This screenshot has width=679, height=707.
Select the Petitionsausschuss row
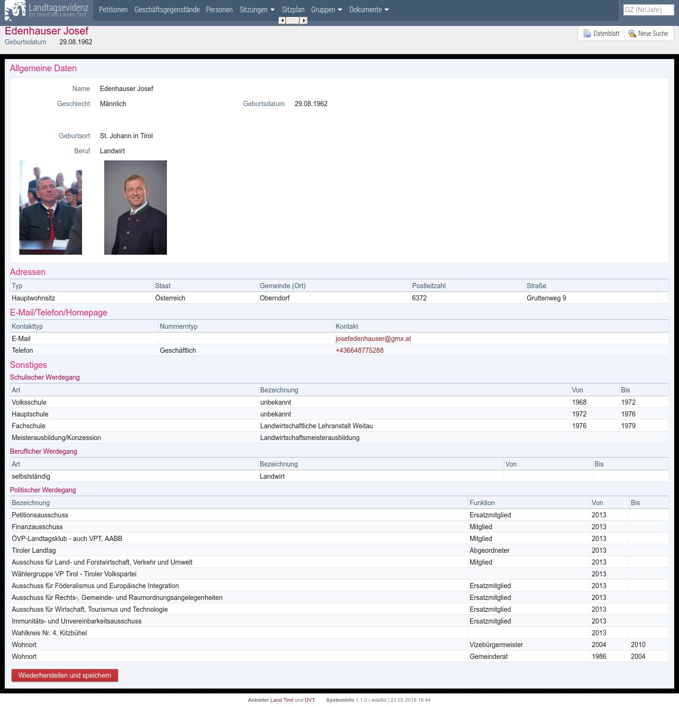339,515
